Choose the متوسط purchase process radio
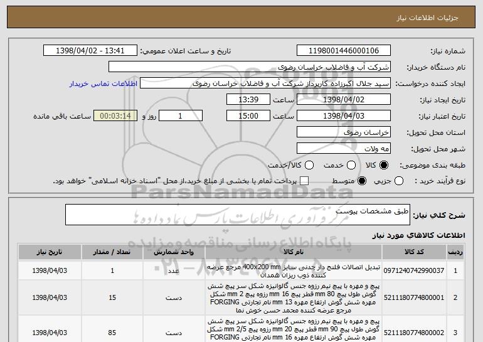Viewport: 483px width, 342px height. [x=362, y=181]
